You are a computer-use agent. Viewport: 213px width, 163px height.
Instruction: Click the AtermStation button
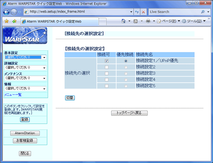point(25,133)
